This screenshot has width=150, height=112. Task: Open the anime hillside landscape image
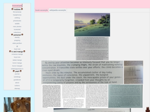[x=92, y=25]
